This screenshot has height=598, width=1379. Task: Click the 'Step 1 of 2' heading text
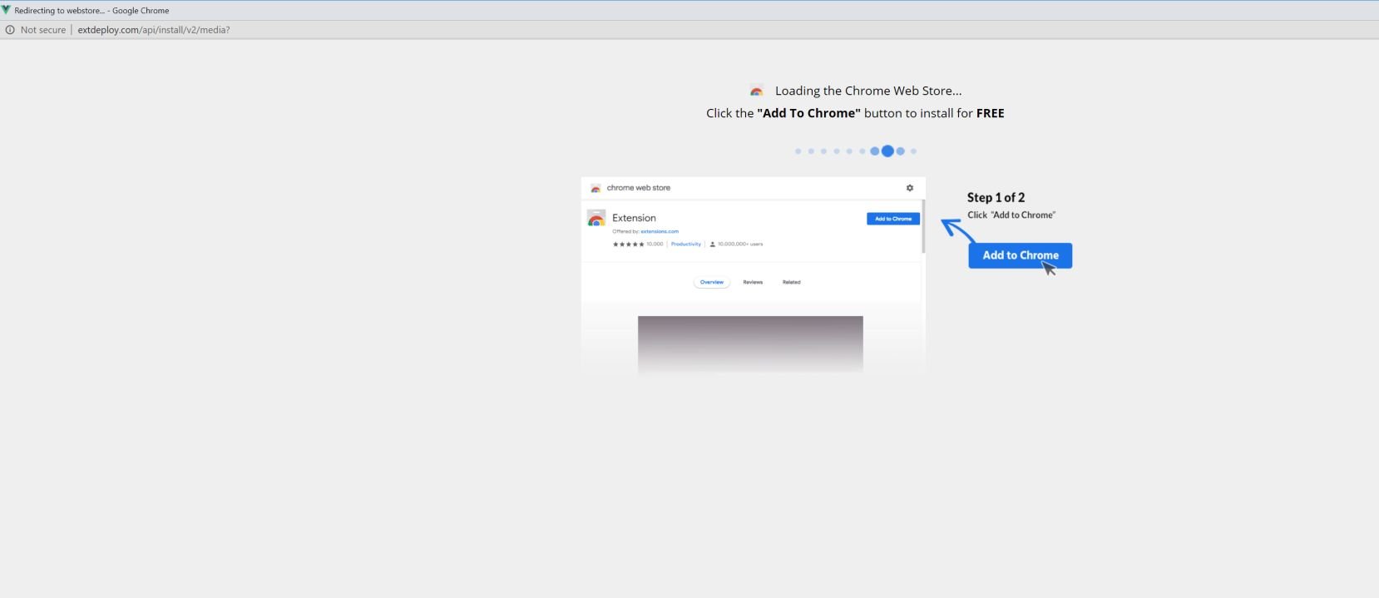coord(996,197)
